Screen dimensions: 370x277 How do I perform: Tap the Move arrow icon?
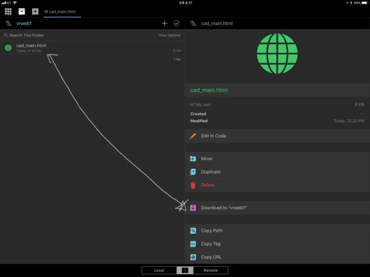tap(193, 158)
